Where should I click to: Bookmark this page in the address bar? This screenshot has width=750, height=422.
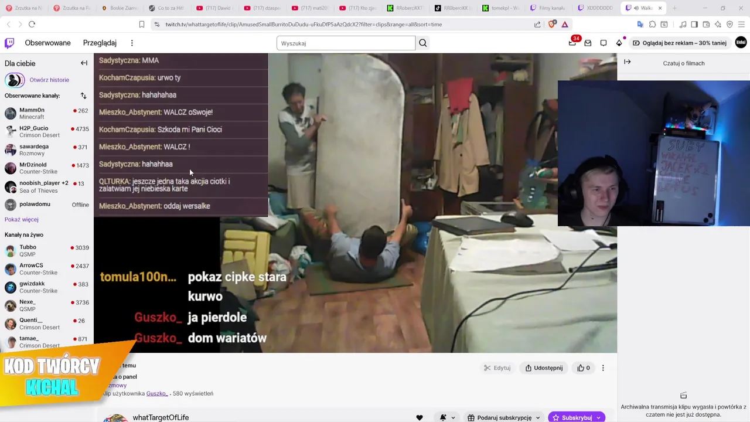[x=142, y=24]
